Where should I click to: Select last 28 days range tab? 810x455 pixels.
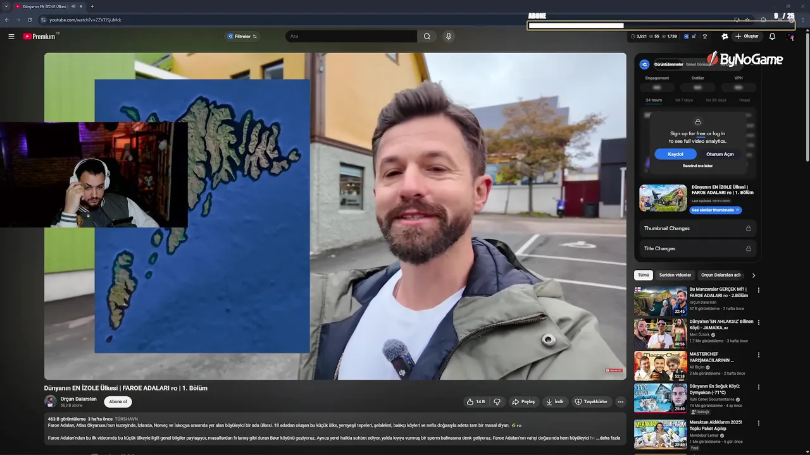(715, 100)
